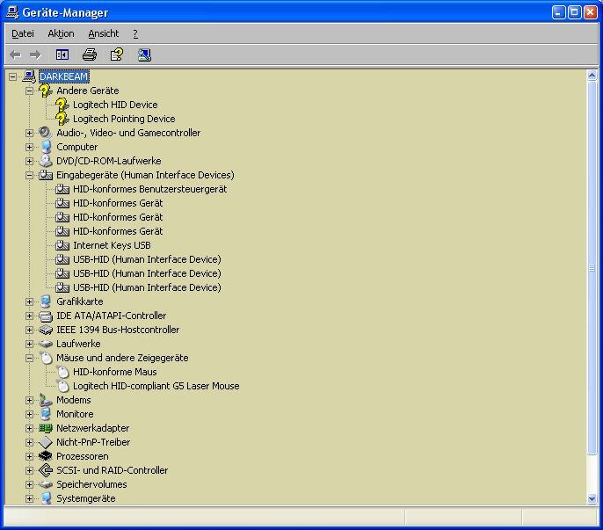
Task: Click the Nicht-PnP-Treiber diamond icon
Action: pyautogui.click(x=46, y=442)
